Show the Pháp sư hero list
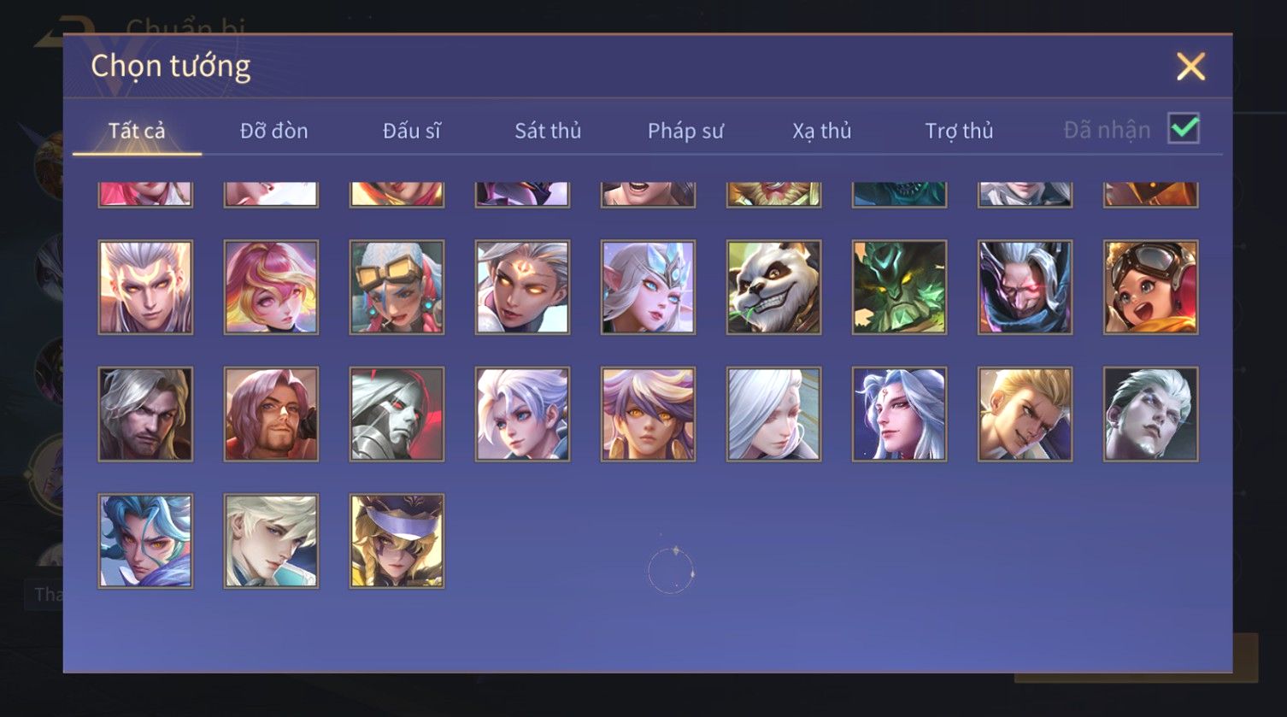 [685, 131]
